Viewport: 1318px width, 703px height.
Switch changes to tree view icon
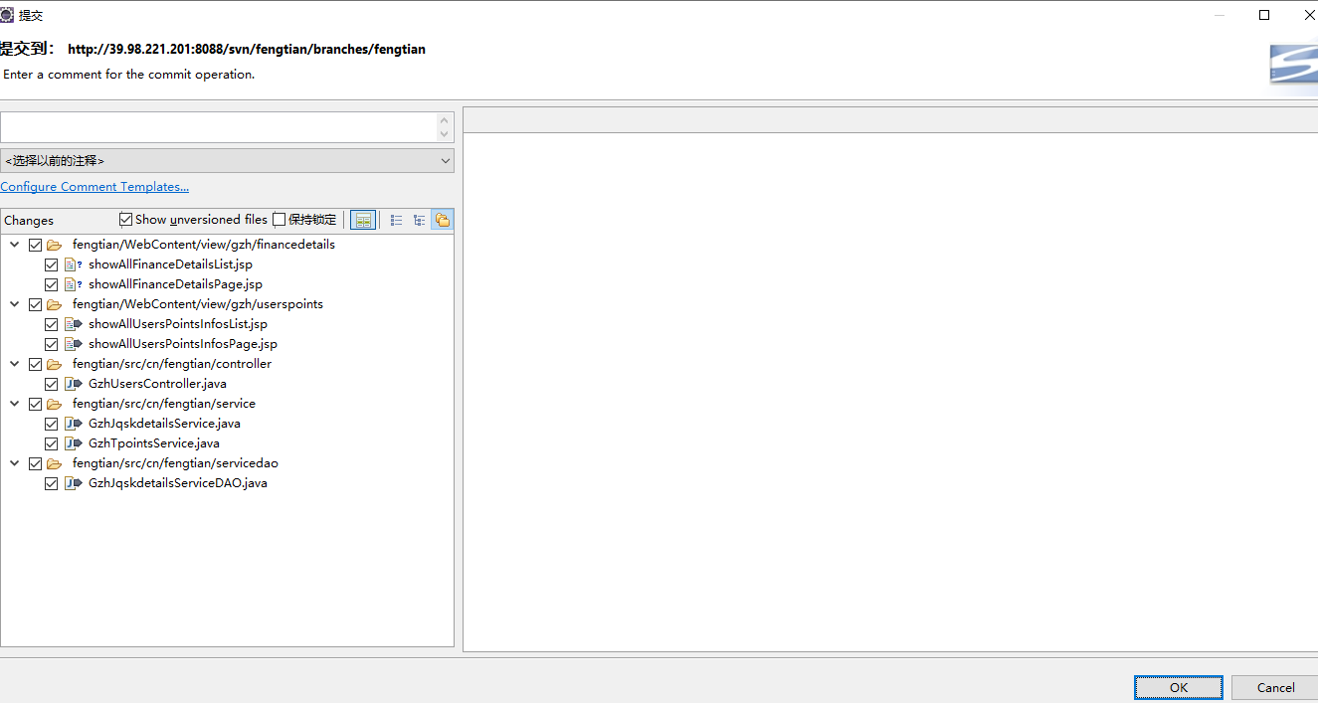419,220
